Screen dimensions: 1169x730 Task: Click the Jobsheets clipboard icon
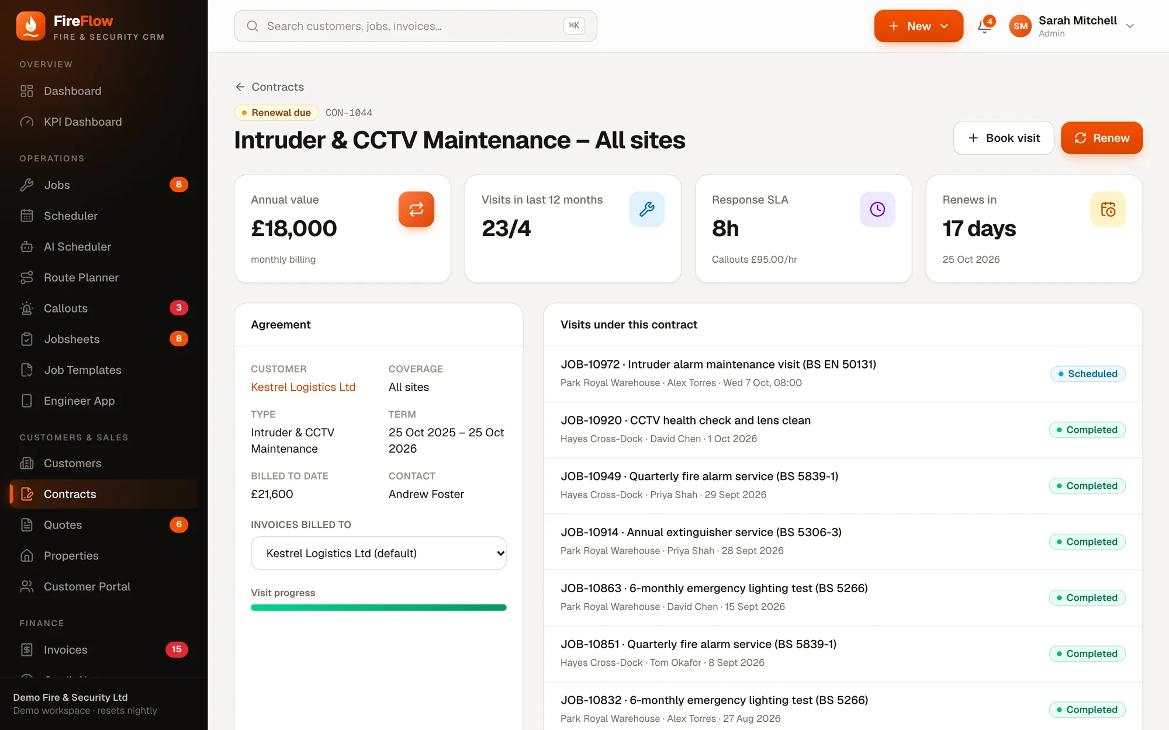tap(27, 339)
